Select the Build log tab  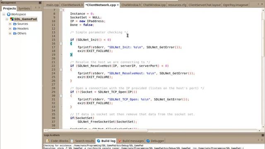click(x=106, y=141)
